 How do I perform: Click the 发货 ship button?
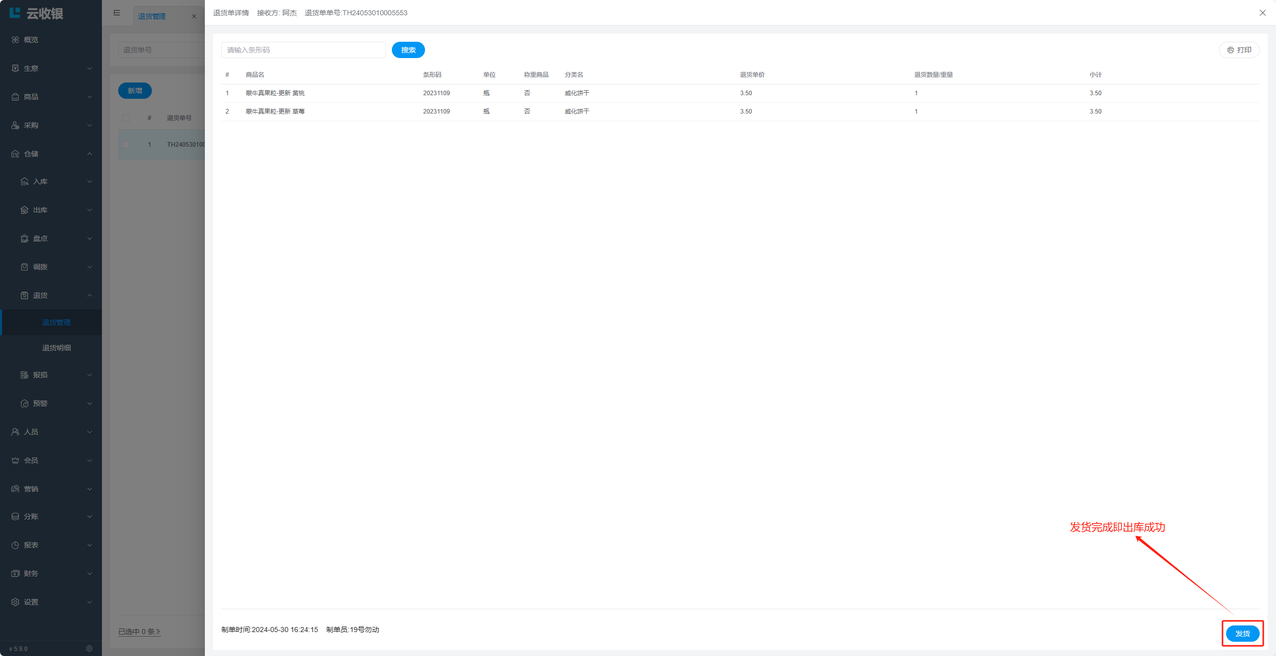coord(1242,634)
